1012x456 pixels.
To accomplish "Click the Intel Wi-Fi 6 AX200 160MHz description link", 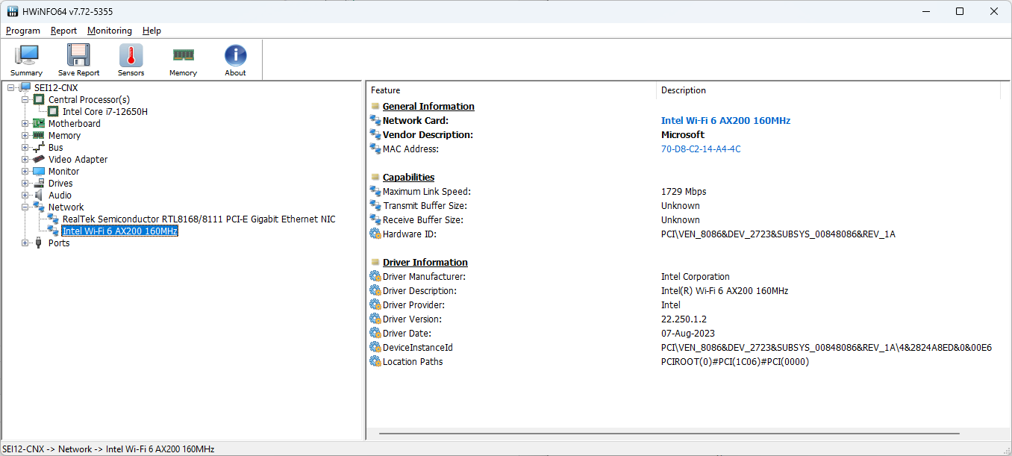I will pyautogui.click(x=725, y=121).
